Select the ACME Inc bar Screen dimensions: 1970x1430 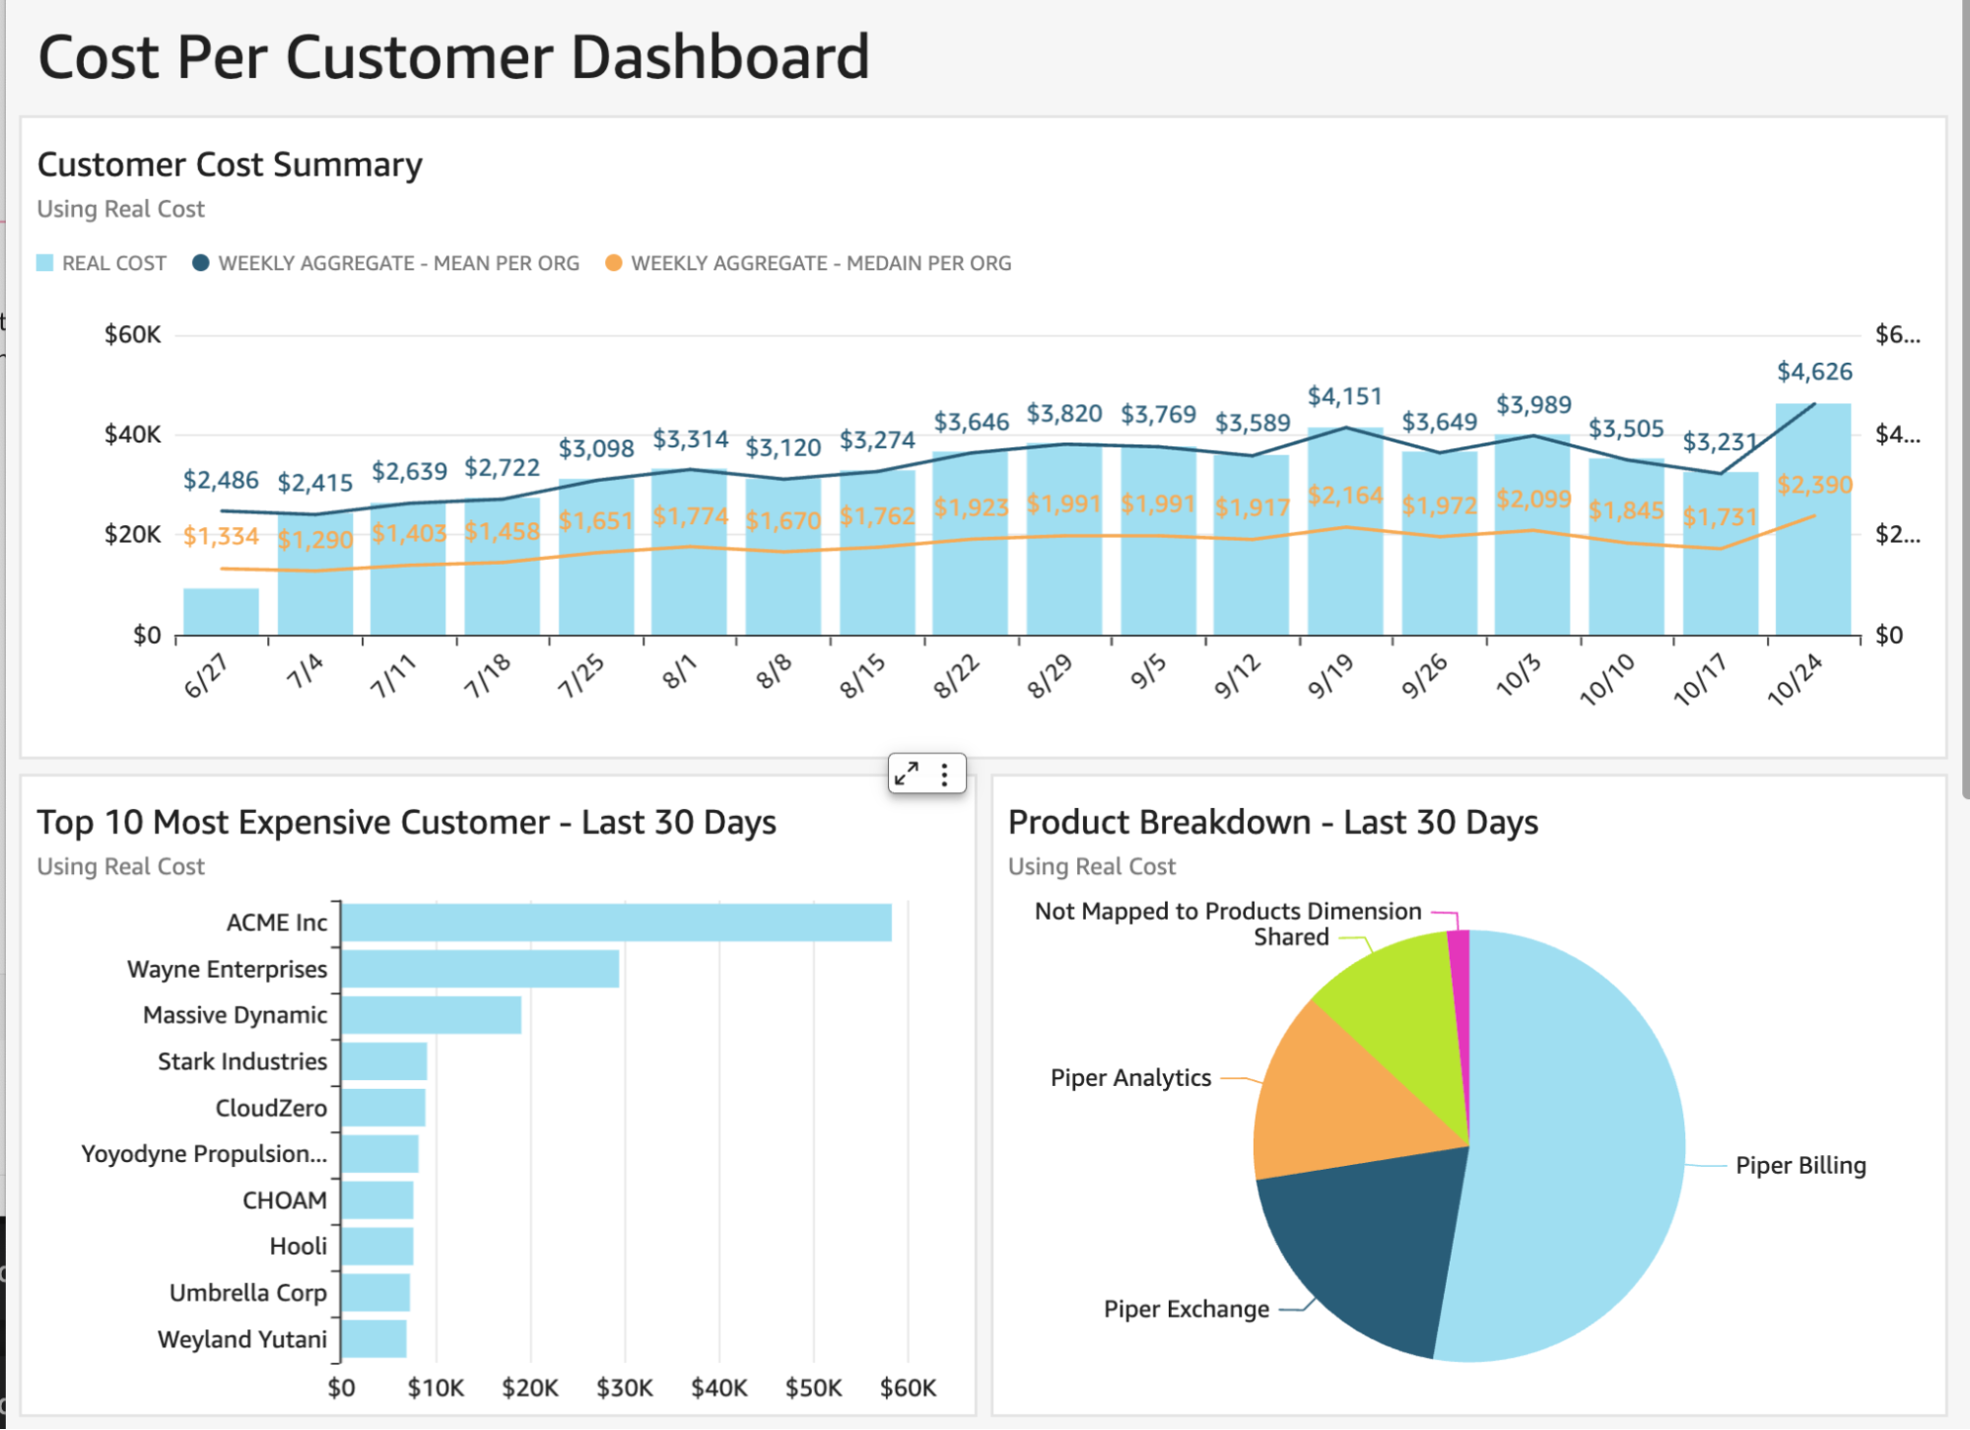pyautogui.click(x=617, y=922)
